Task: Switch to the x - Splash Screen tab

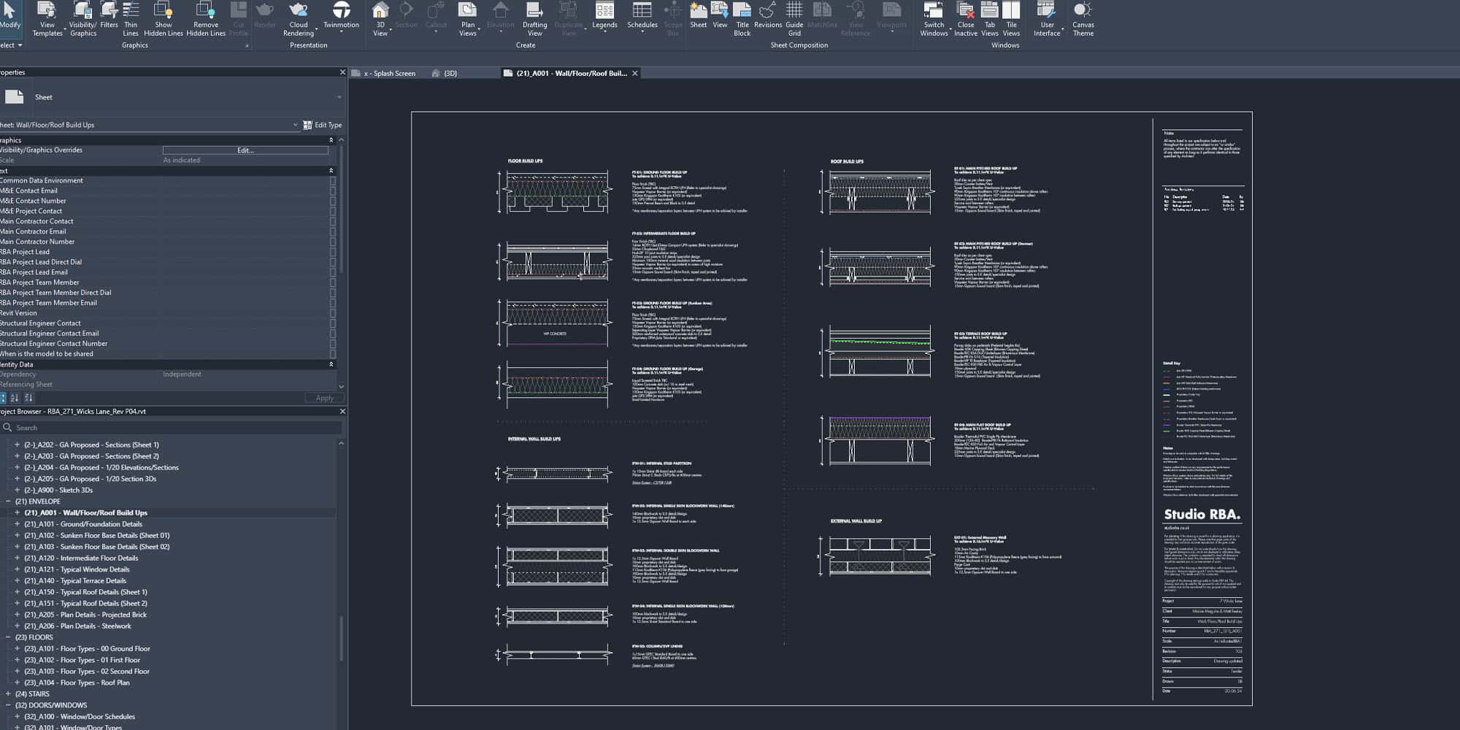Action: [x=389, y=73]
